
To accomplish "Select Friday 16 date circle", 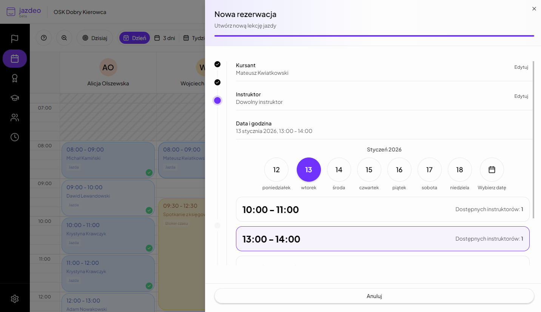I will coord(399,170).
